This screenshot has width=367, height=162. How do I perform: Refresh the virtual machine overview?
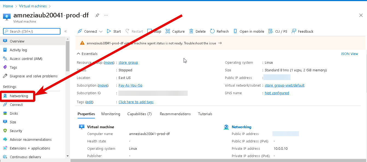point(219,31)
